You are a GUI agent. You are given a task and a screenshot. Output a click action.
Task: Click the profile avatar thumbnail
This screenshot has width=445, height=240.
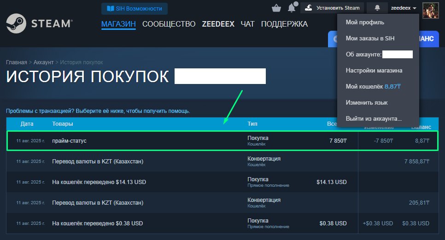[431, 11]
